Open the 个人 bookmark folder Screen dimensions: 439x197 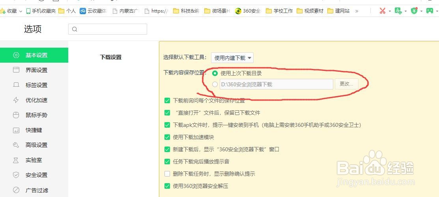pyautogui.click(x=67, y=11)
